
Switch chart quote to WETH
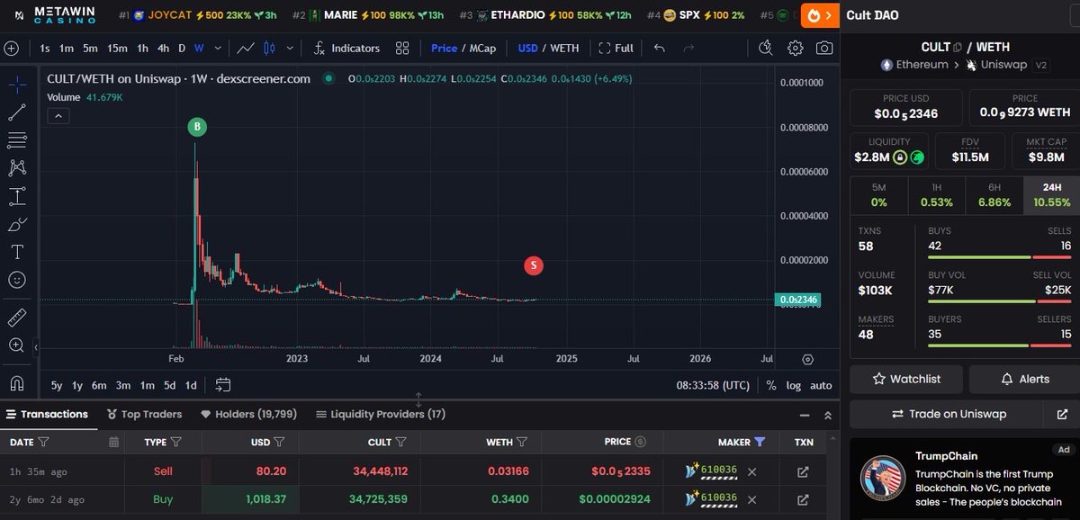click(564, 48)
